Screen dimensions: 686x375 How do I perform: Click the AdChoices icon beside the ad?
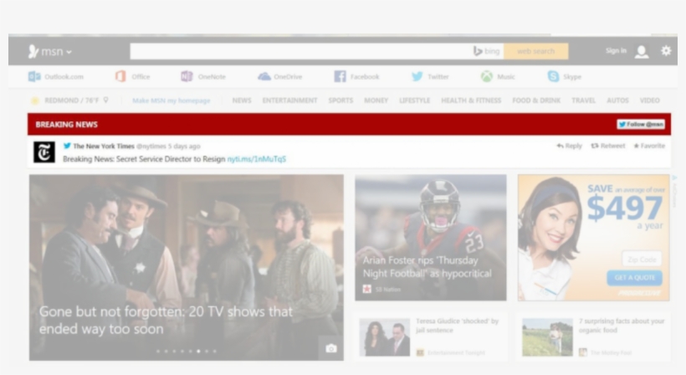pyautogui.click(x=674, y=178)
